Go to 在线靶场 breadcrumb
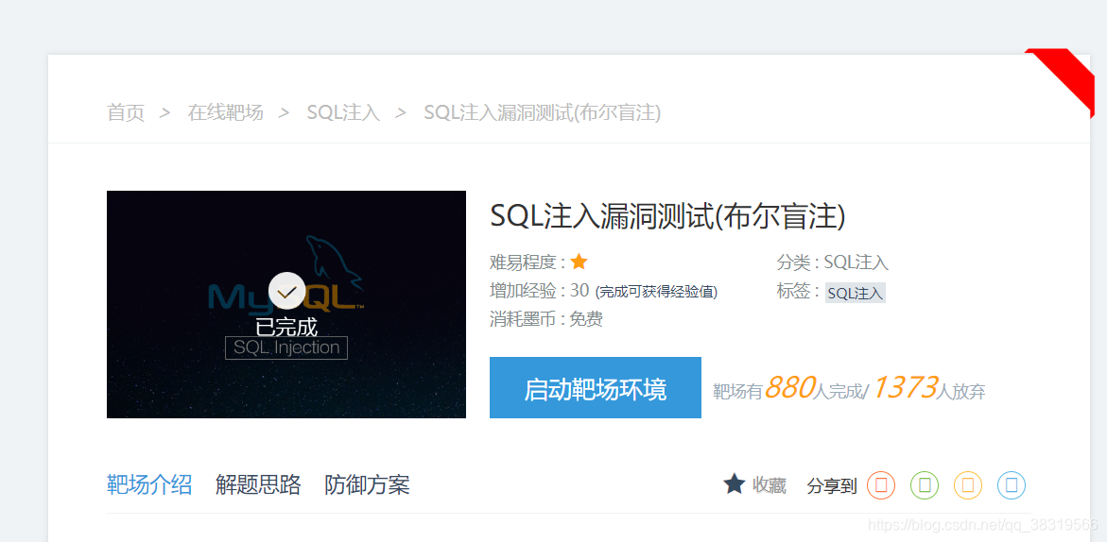 pos(225,112)
